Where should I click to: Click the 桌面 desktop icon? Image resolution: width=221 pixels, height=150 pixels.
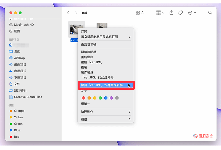point(11,51)
